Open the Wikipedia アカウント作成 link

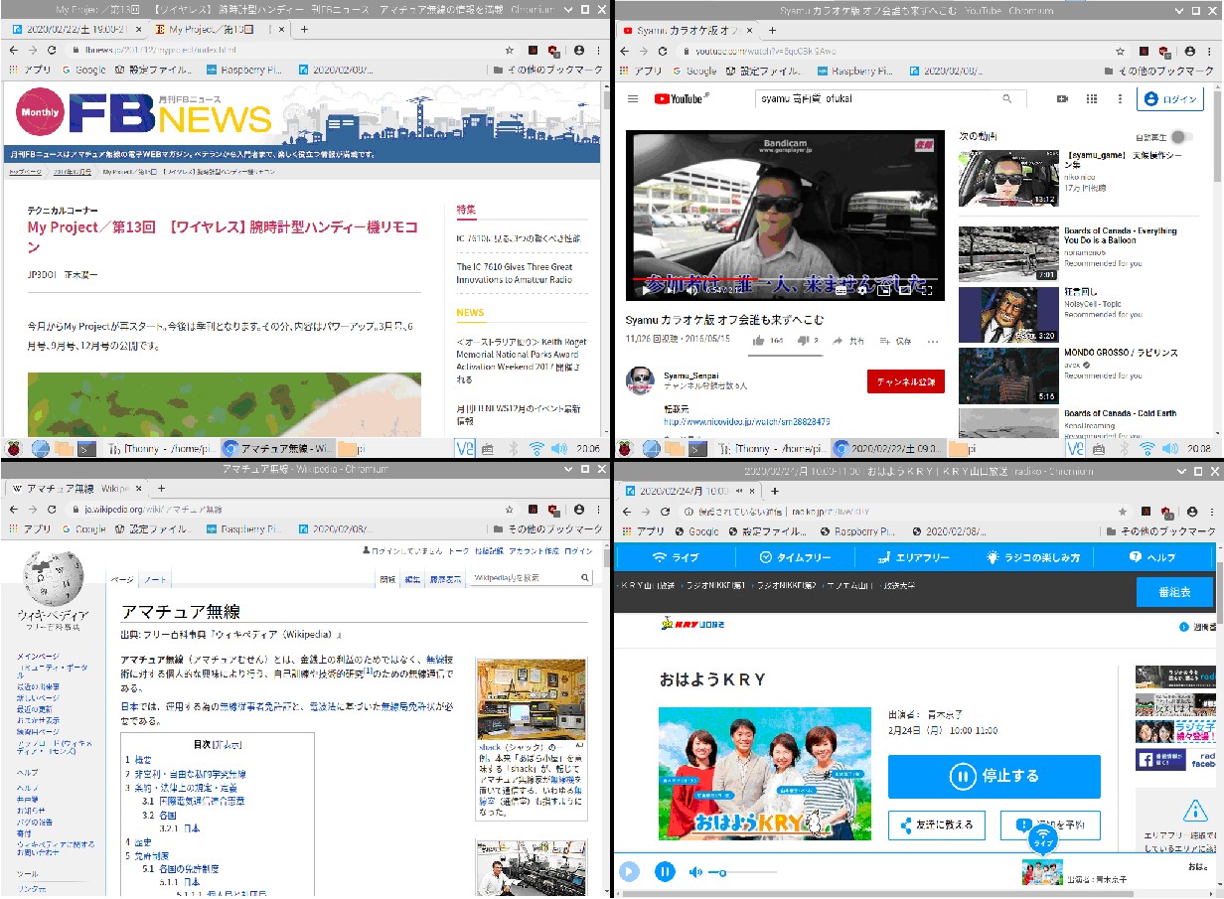pyautogui.click(x=535, y=550)
